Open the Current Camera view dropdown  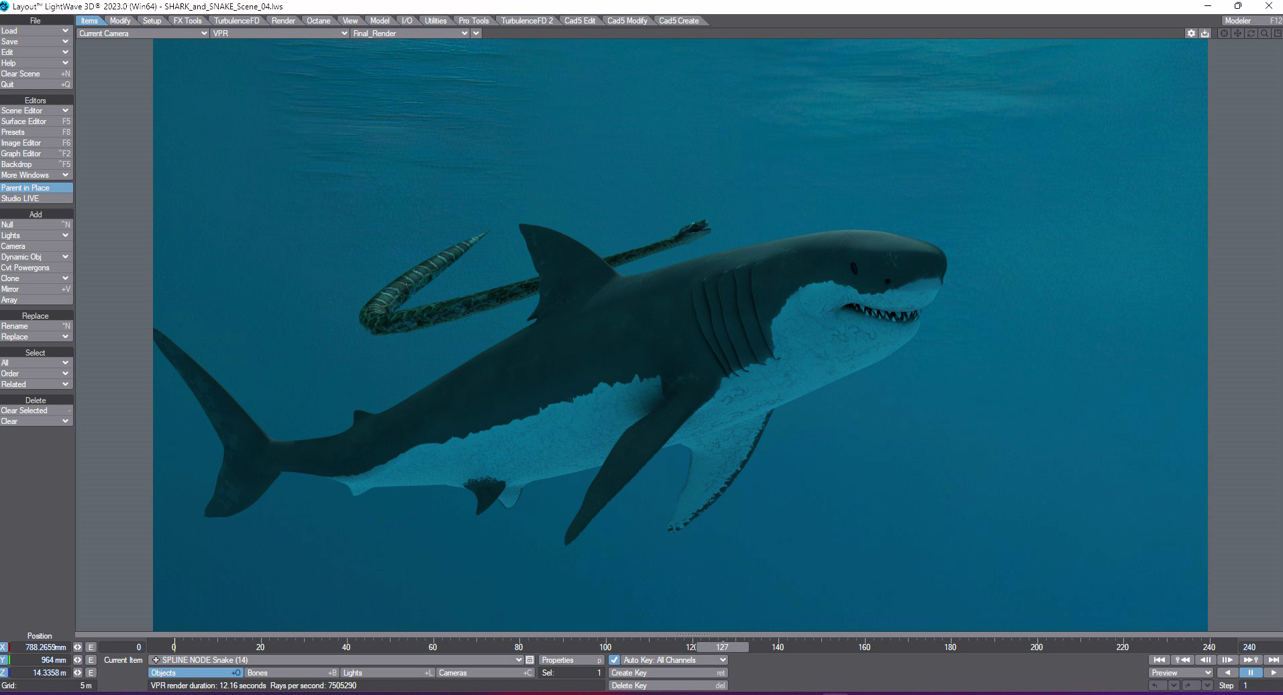pos(142,34)
